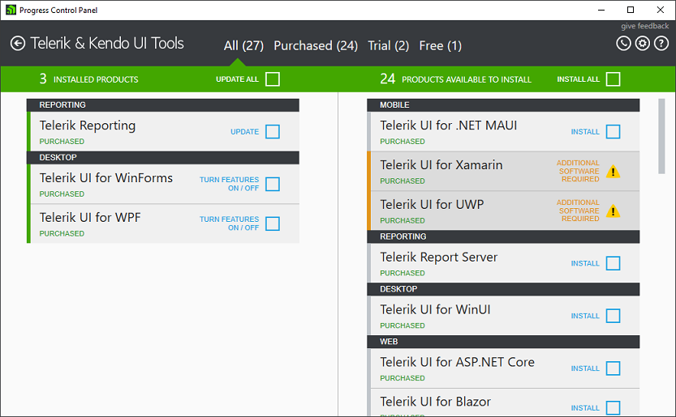
Task: Click the help question mark icon
Action: [x=661, y=44]
